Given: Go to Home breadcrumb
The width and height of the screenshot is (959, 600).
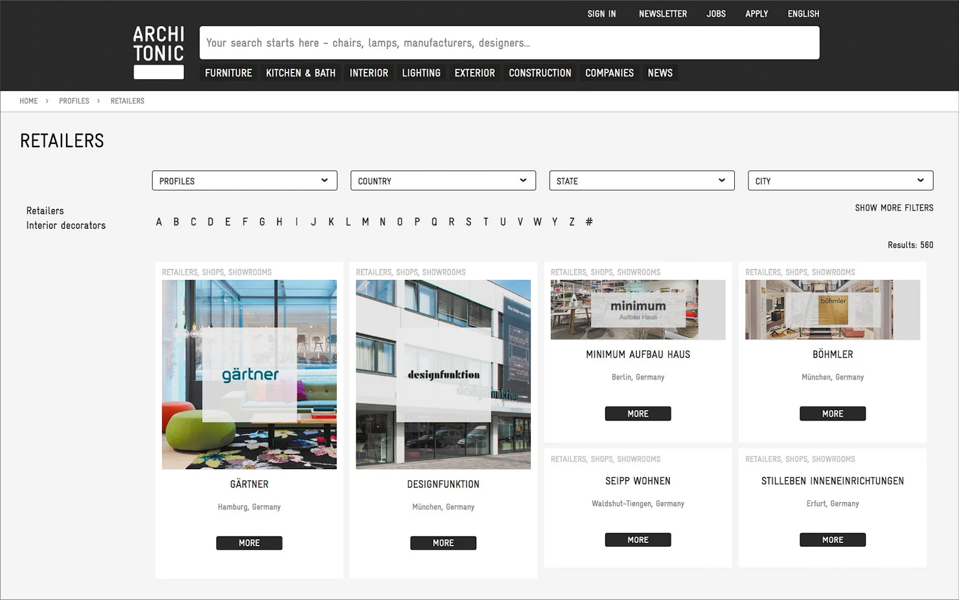Looking at the screenshot, I should 29,101.
